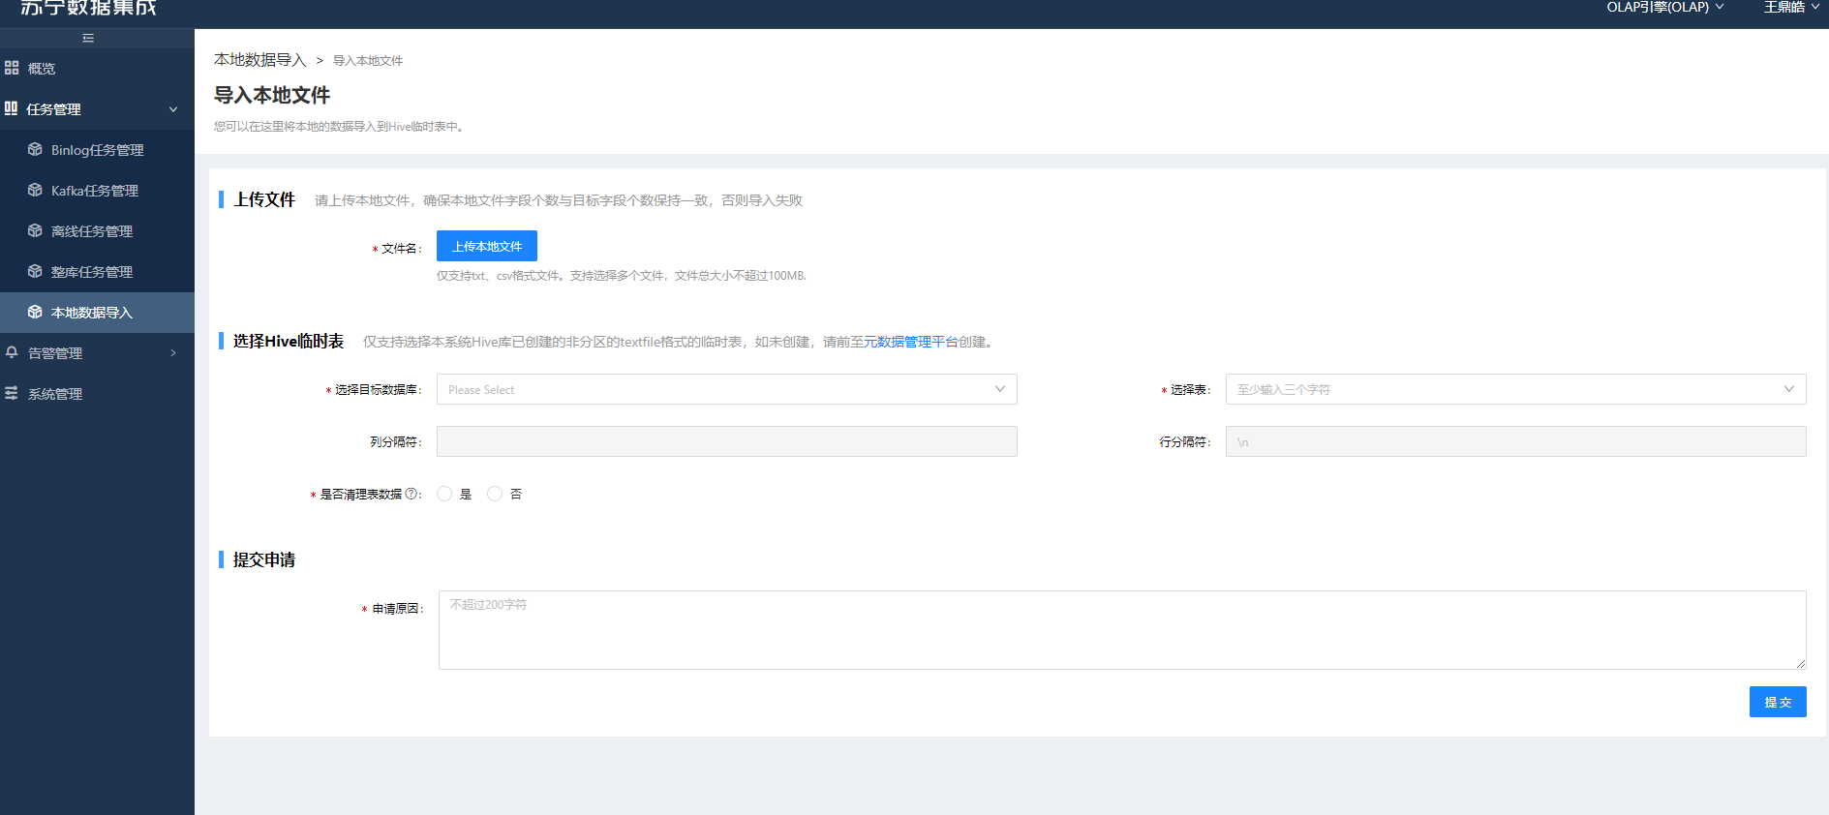Open the 选择目标数据库 dropdown
Image resolution: width=1829 pixels, height=815 pixels.
point(726,389)
